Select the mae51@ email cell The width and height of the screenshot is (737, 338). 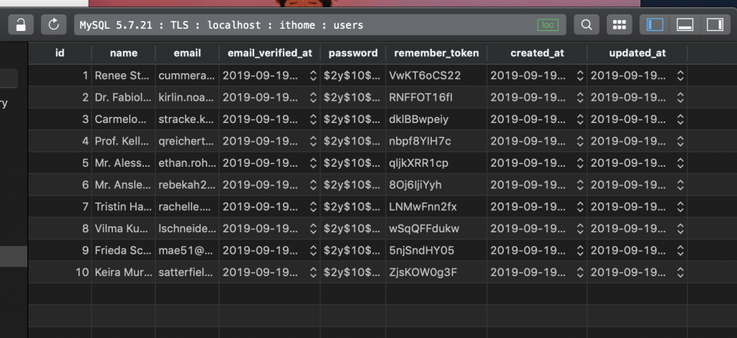[187, 250]
